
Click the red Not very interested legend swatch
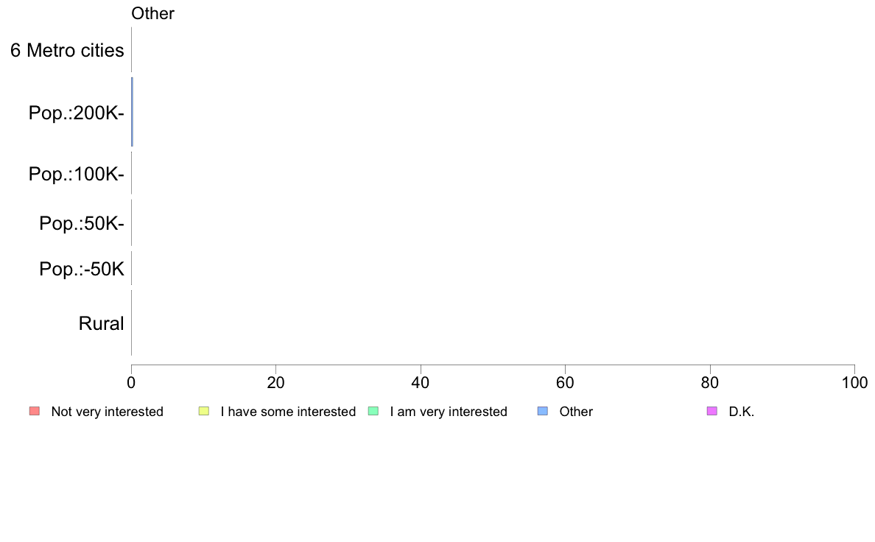pos(34,411)
